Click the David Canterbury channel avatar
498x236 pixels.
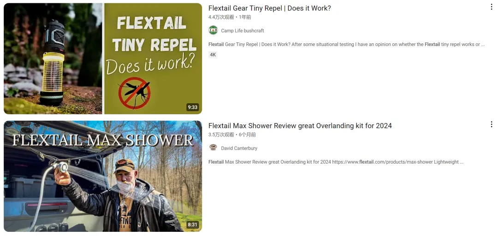click(213, 148)
